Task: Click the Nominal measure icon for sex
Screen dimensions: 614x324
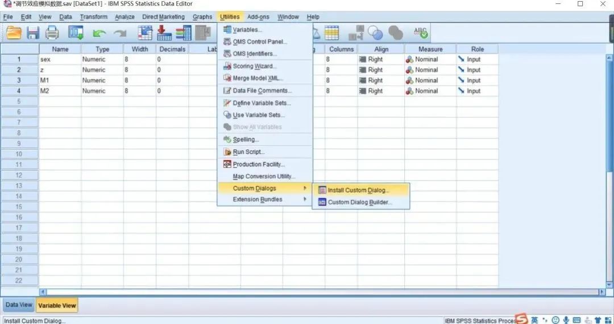Action: coord(409,60)
